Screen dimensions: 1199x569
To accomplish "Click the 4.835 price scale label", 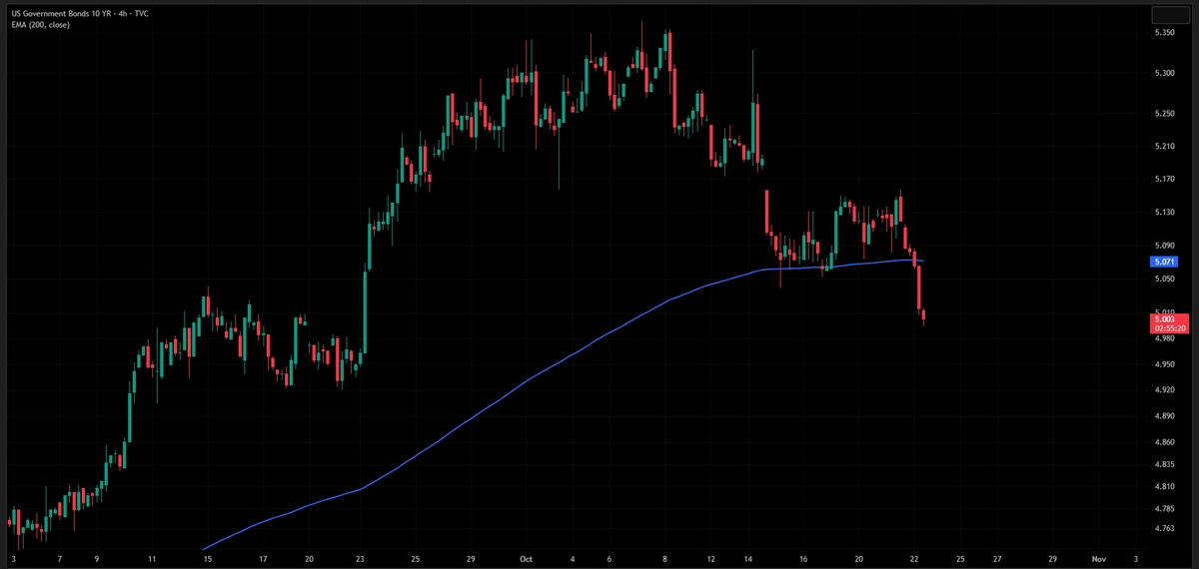I will tap(1164, 464).
